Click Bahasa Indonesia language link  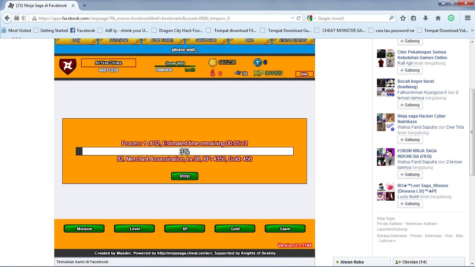tap(392, 236)
